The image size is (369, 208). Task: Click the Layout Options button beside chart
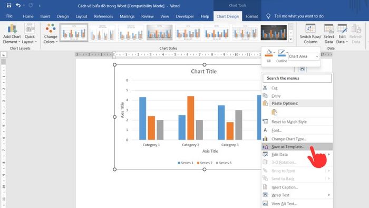302,69
